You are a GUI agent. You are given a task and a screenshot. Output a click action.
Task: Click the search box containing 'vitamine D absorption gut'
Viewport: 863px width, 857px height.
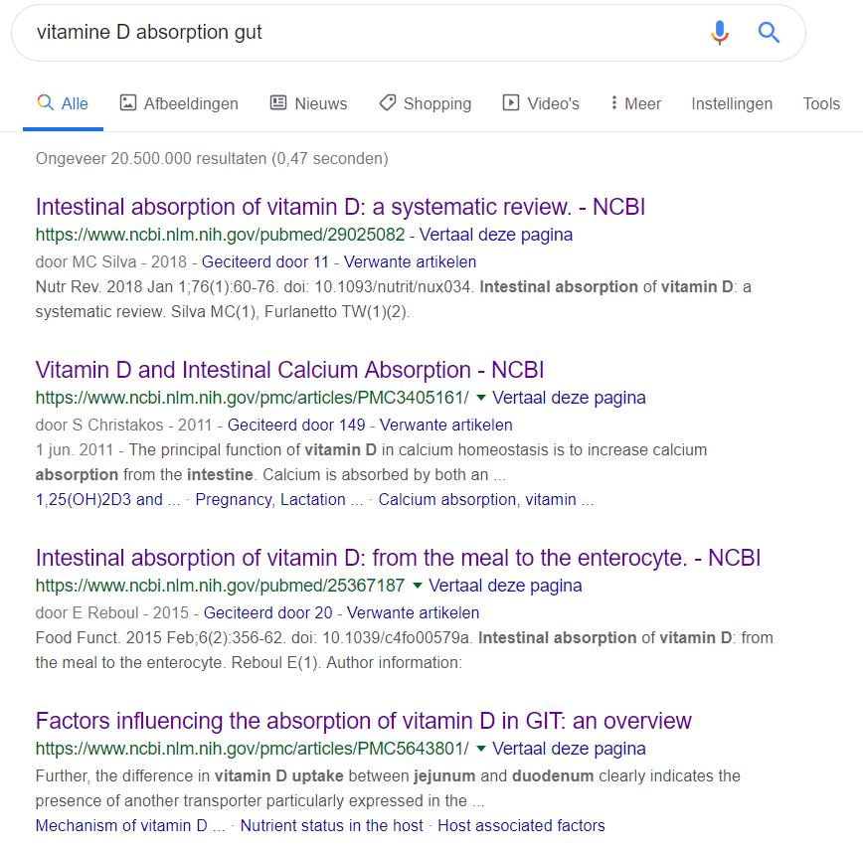(x=358, y=33)
